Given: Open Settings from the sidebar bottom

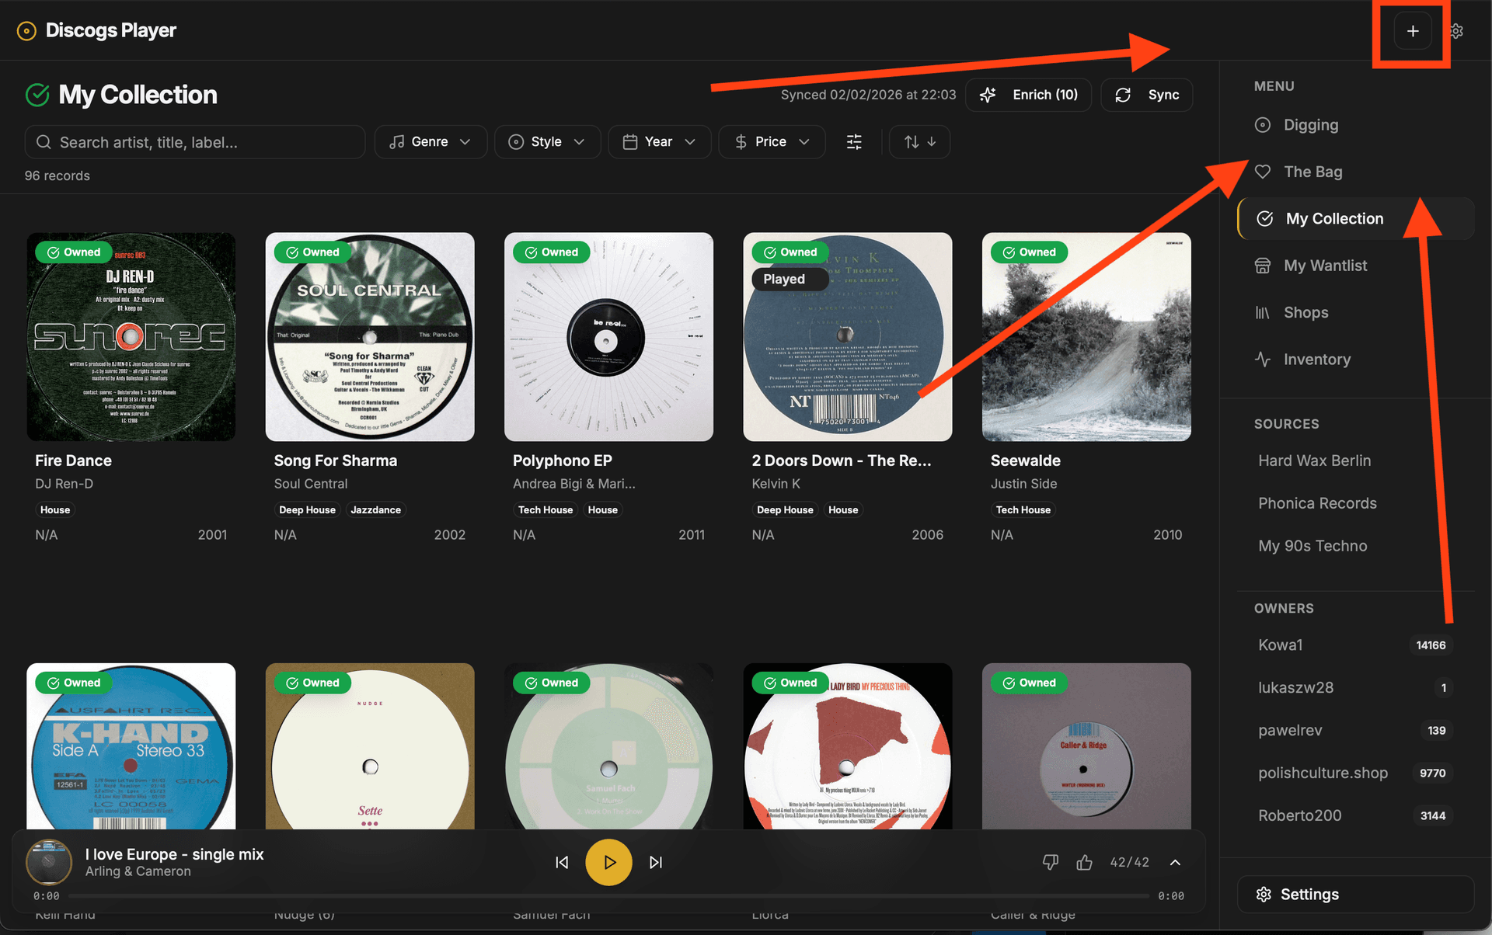Looking at the screenshot, I should tap(1355, 894).
